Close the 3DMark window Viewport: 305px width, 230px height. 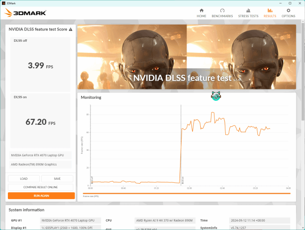tap(300, 3)
